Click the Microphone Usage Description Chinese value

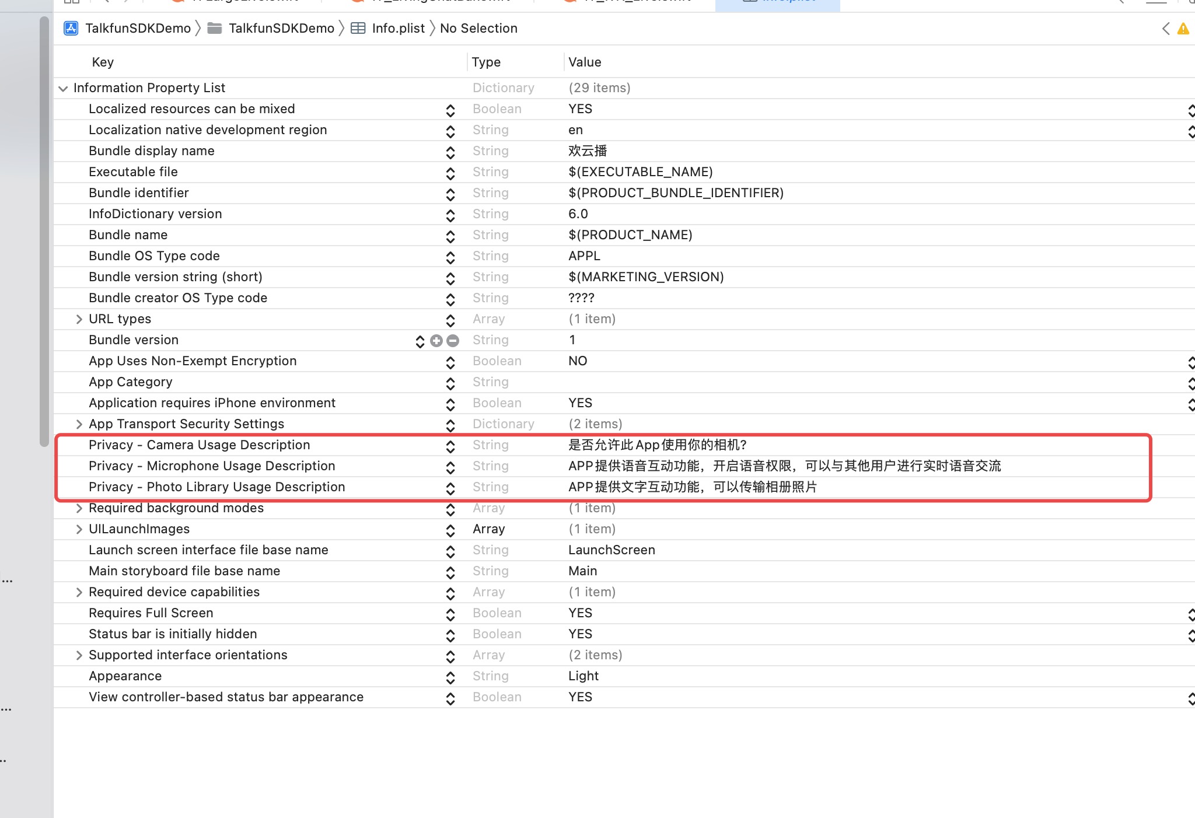click(785, 466)
